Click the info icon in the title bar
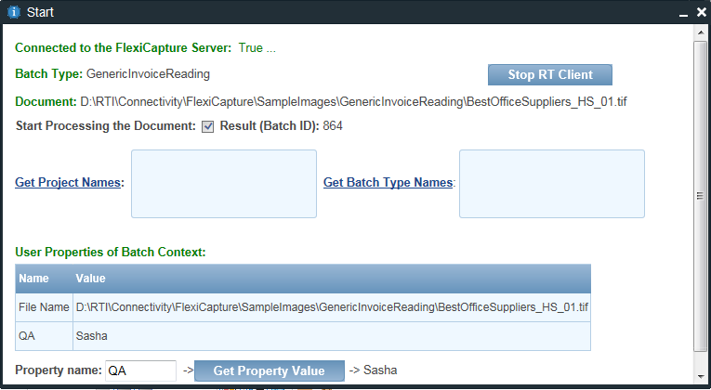711x390 pixels. [x=14, y=12]
